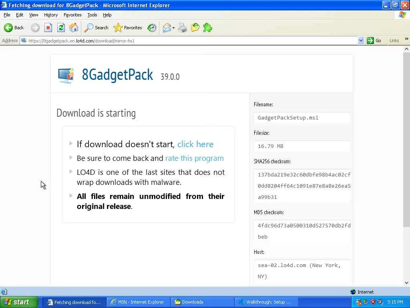Click the green puzzle-piece toolbar icon

pyautogui.click(x=208, y=28)
